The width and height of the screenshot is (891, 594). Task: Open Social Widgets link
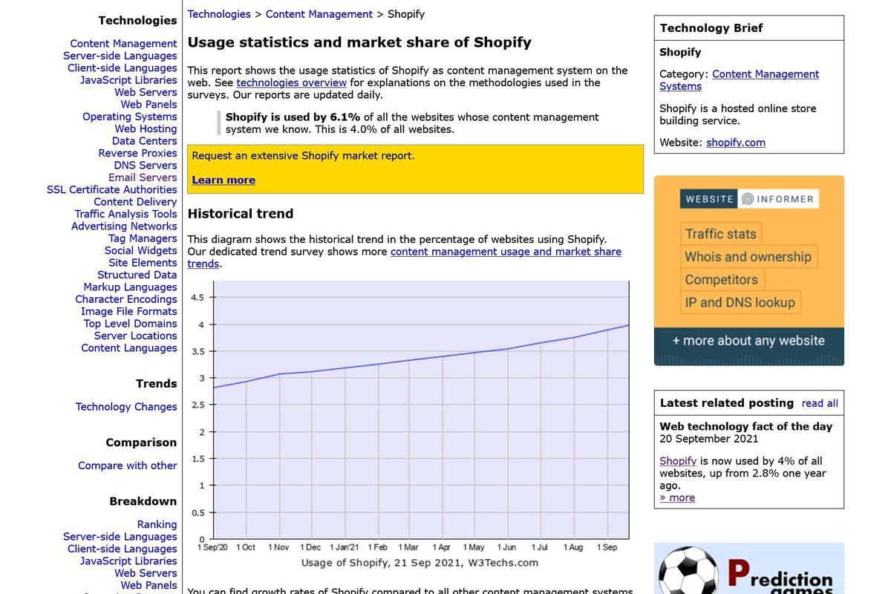click(141, 251)
